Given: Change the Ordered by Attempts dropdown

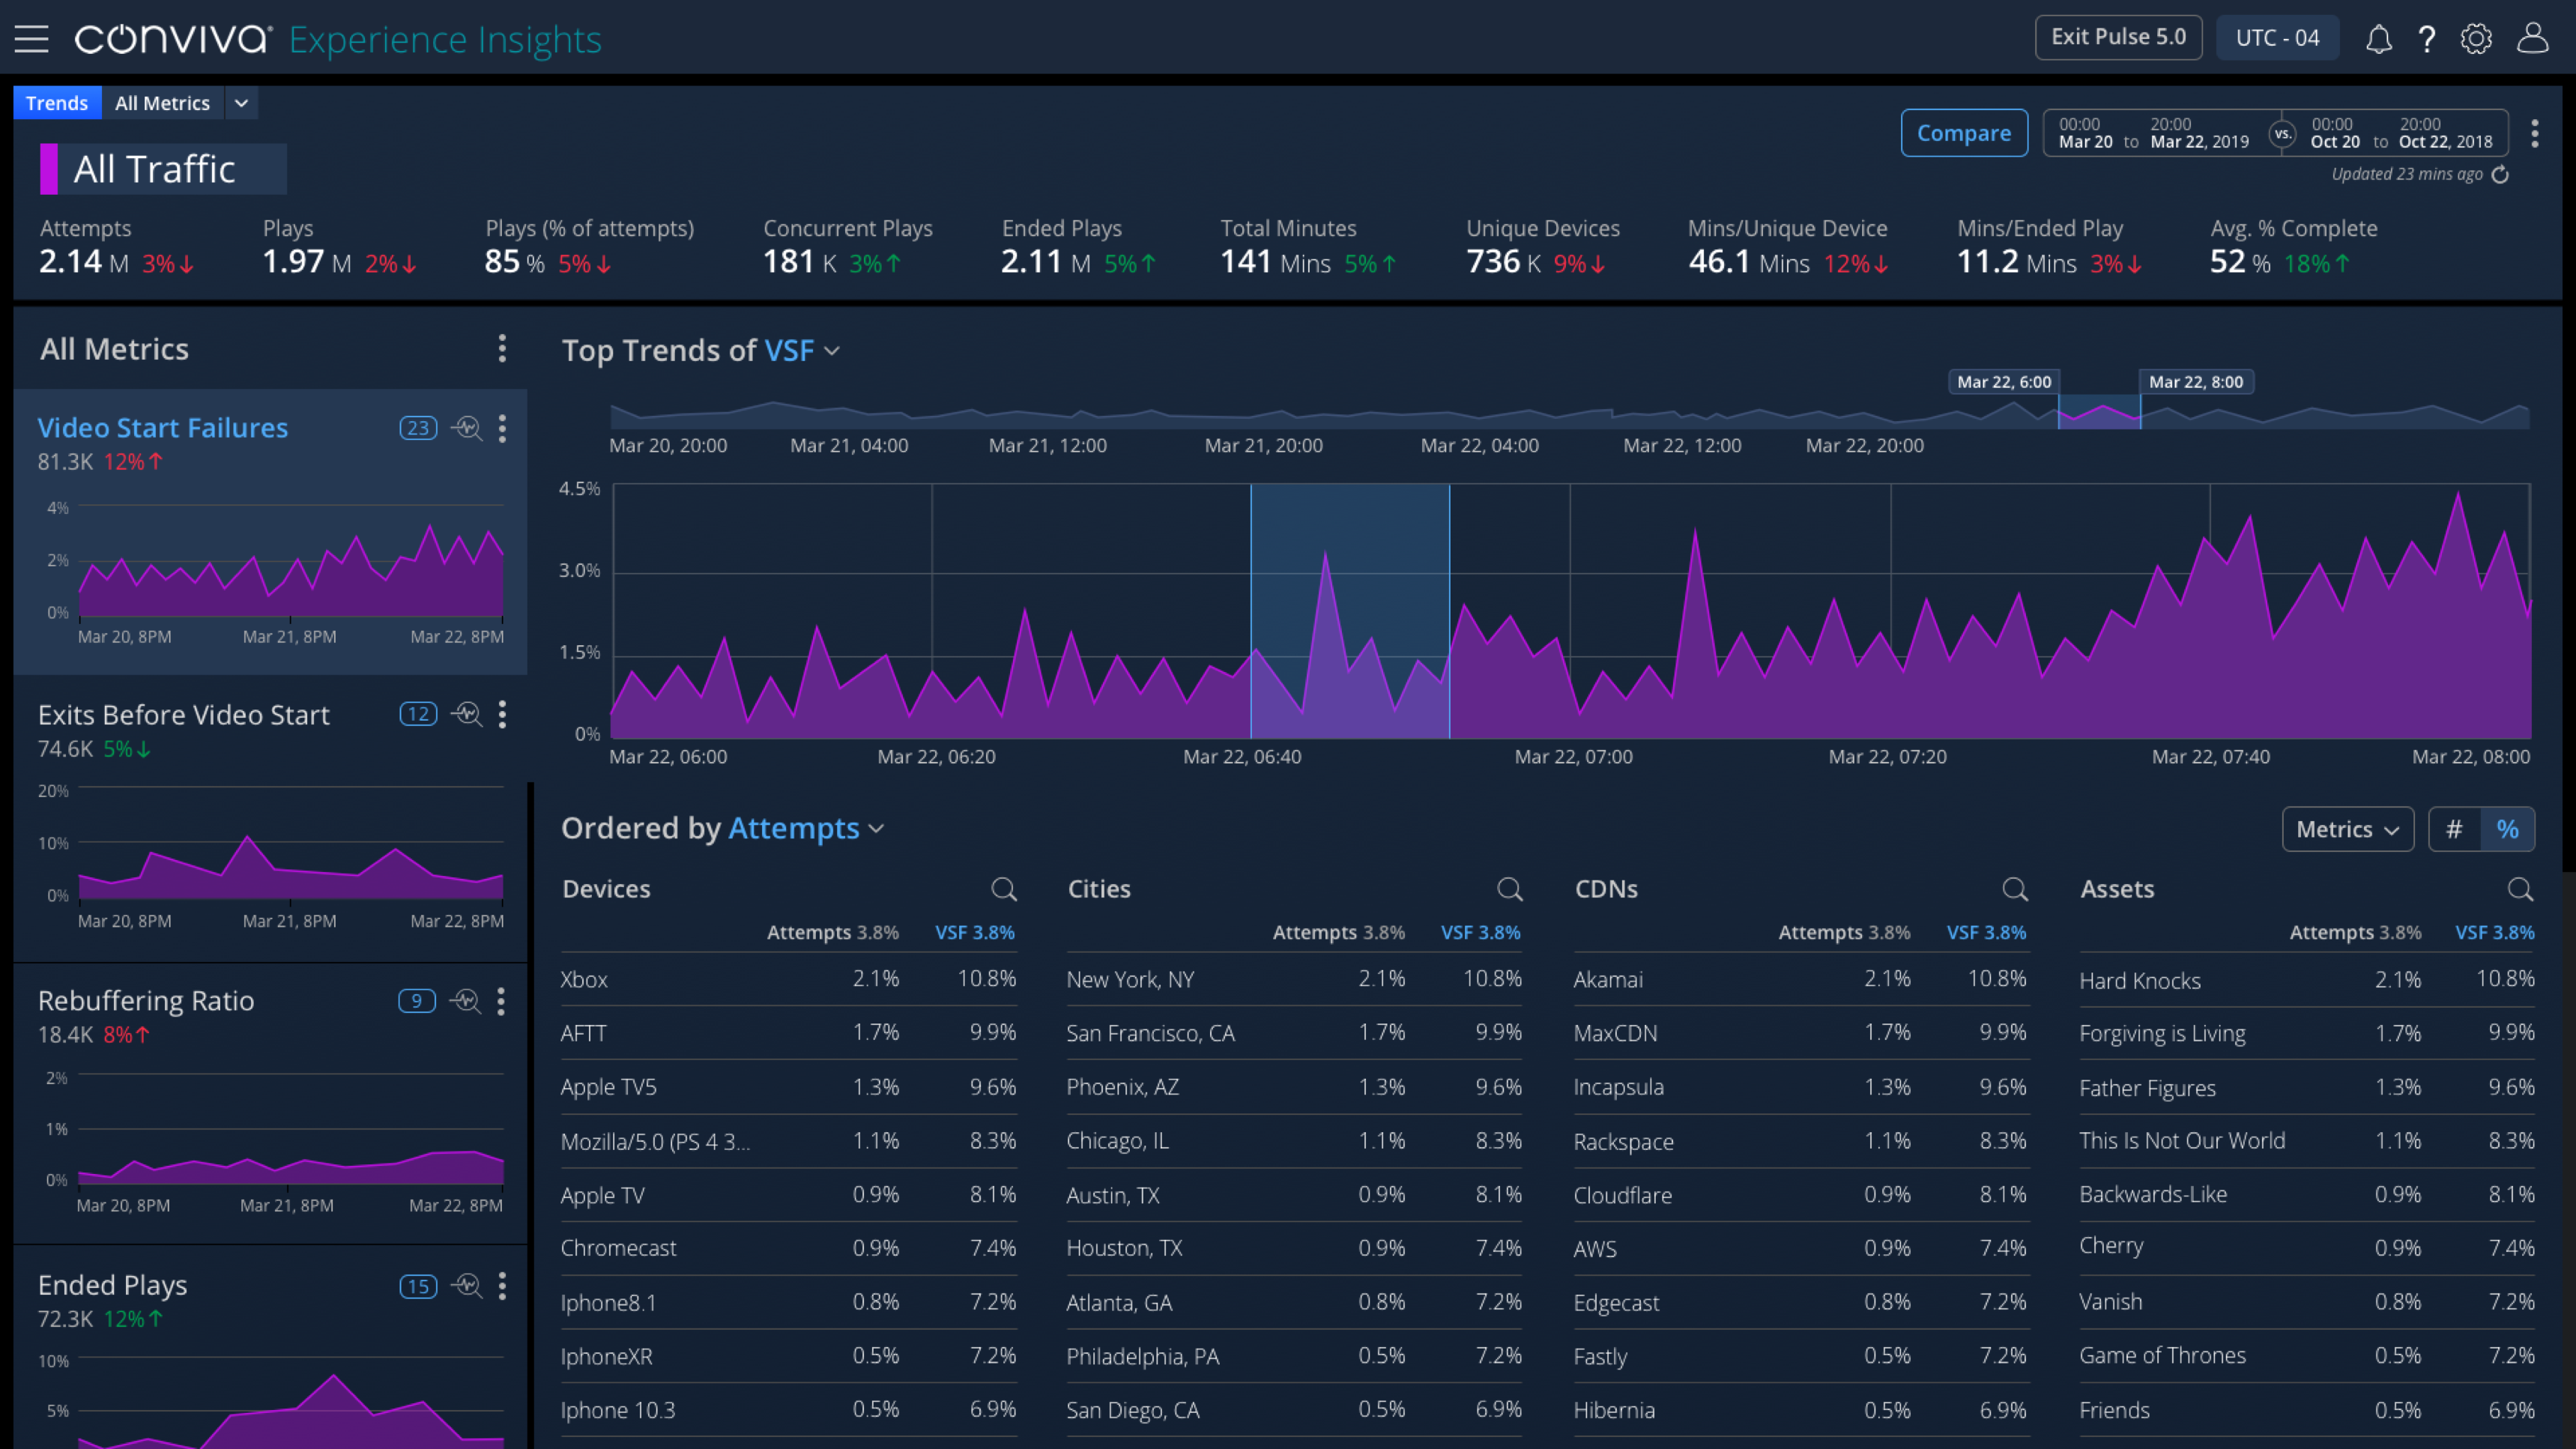Looking at the screenshot, I should 806,828.
